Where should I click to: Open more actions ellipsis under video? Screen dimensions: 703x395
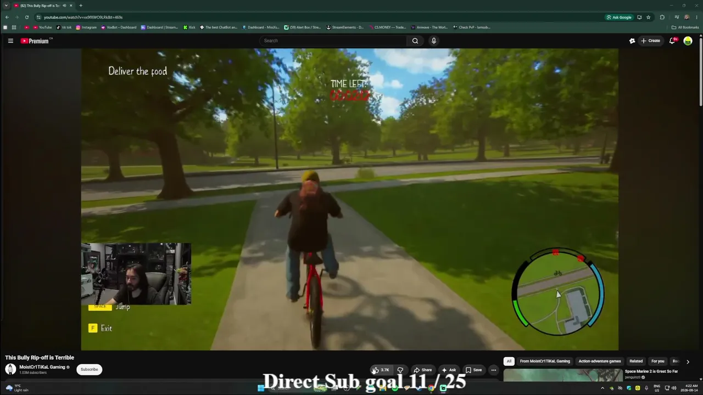(493, 370)
